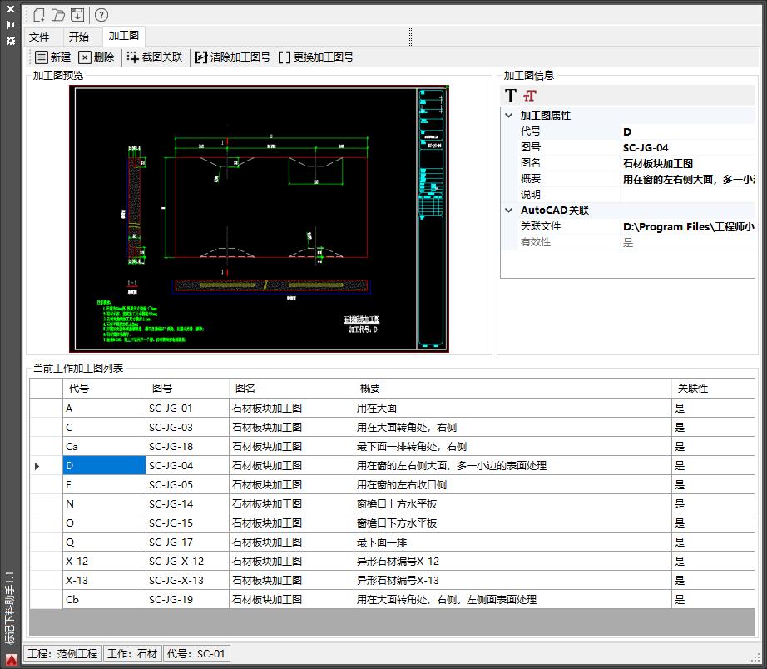Image resolution: width=767 pixels, height=669 pixels.
Task: Click the 关联文件 path value
Action: coord(687,226)
